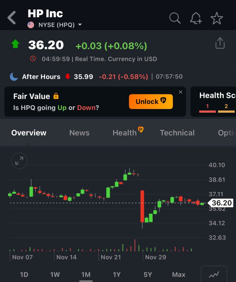
Task: Choose the Max chart range
Action: (179, 275)
